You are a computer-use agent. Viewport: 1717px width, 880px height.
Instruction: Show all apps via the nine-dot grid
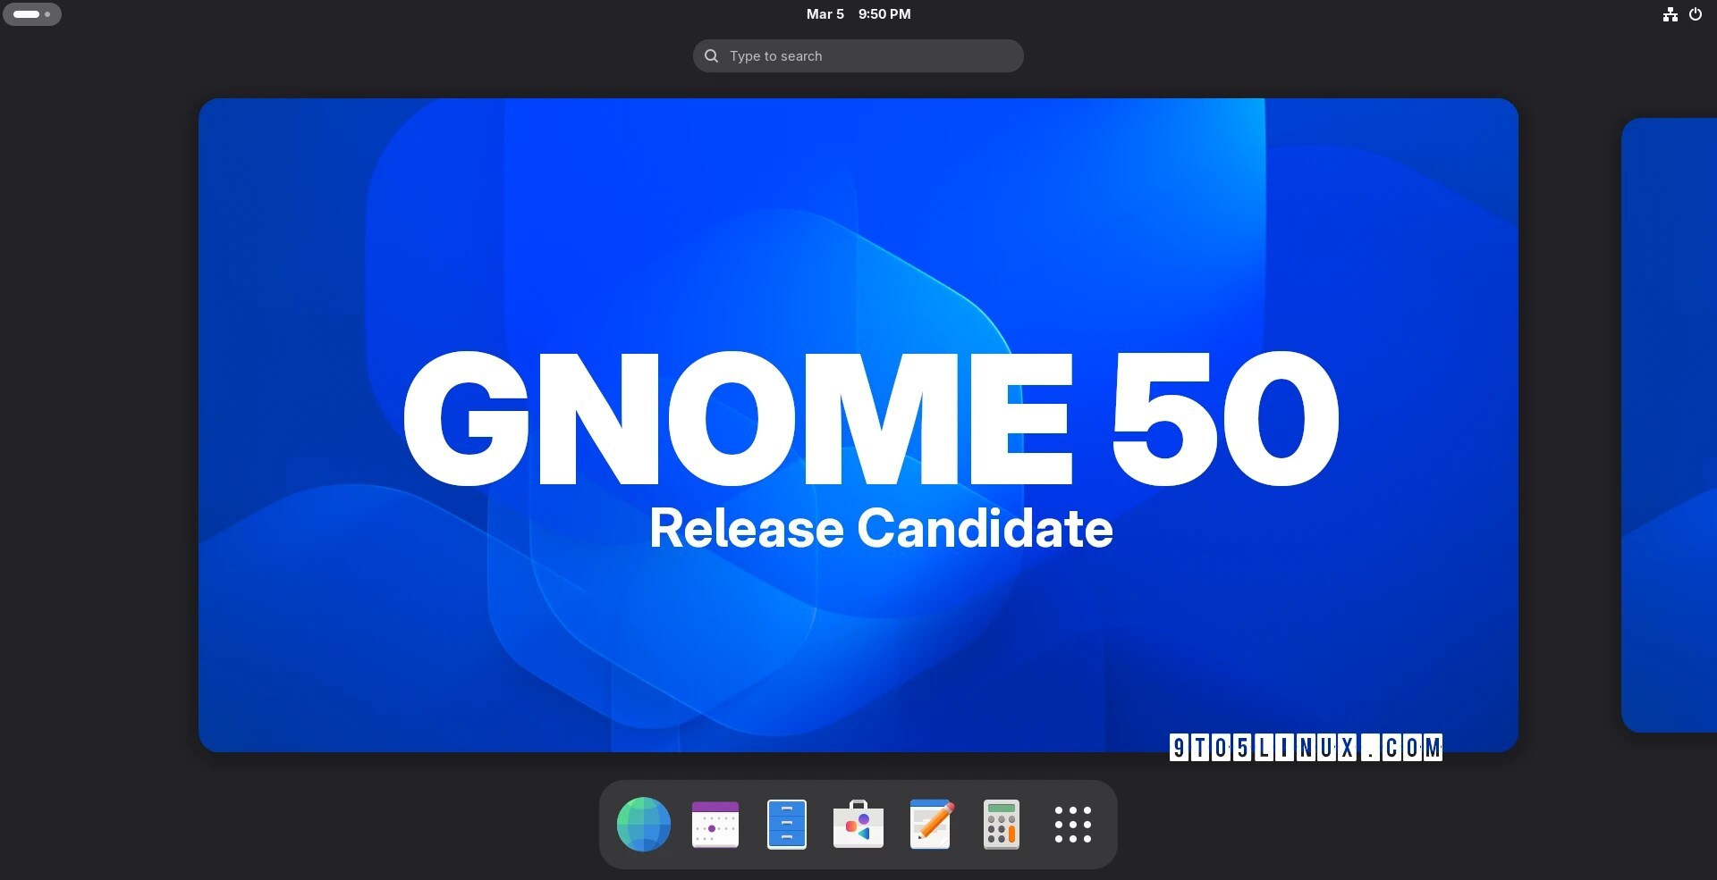pos(1073,824)
